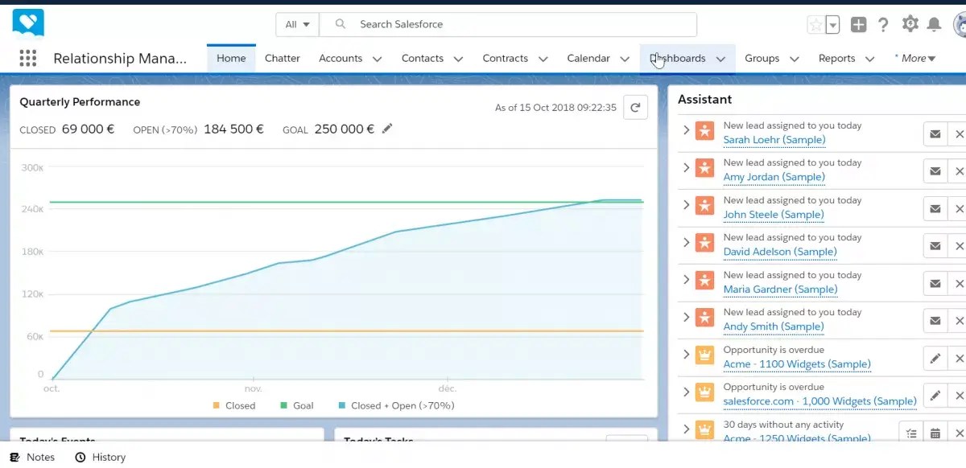Click the Search Salesforce input field
Image resolution: width=966 pixels, height=468 pixels.
[483, 24]
